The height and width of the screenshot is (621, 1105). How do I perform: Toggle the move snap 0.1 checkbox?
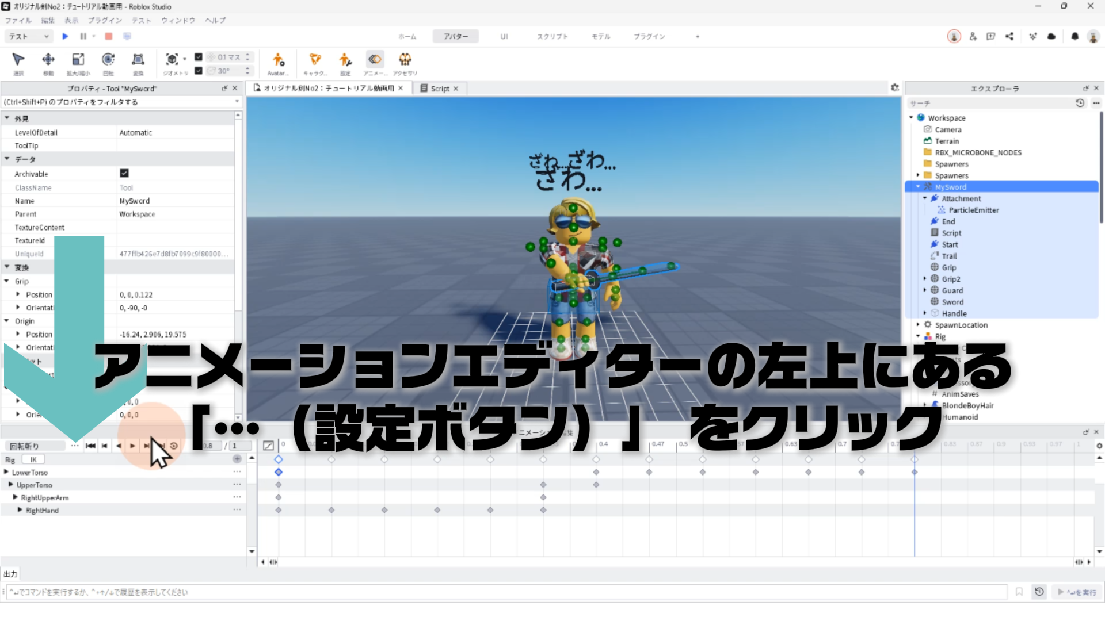click(x=199, y=57)
